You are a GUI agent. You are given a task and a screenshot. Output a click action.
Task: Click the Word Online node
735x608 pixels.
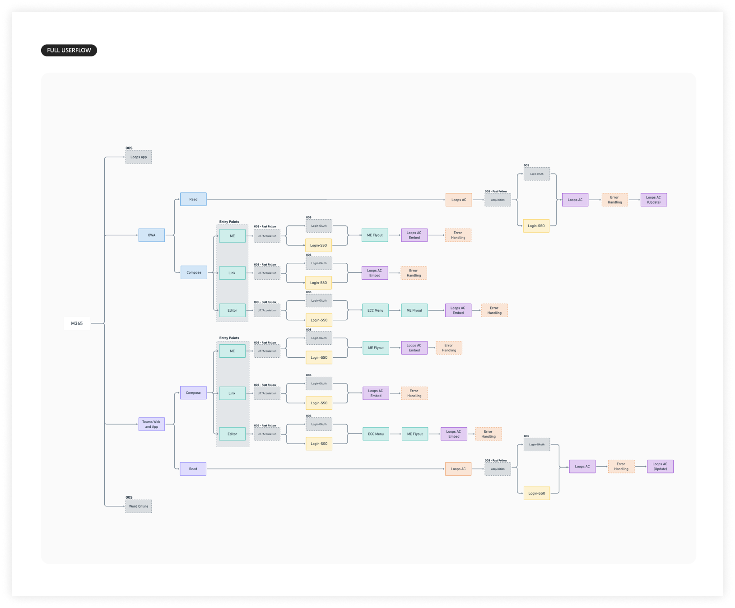tap(138, 506)
